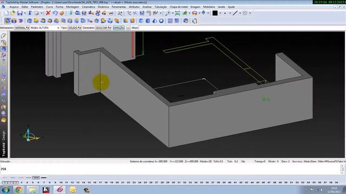The image size is (346, 194).
Task: Click the black current color swatch
Action: coord(215,13)
